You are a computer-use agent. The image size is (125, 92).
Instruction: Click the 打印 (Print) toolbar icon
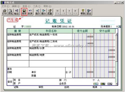pyautogui.click(x=4, y=12)
